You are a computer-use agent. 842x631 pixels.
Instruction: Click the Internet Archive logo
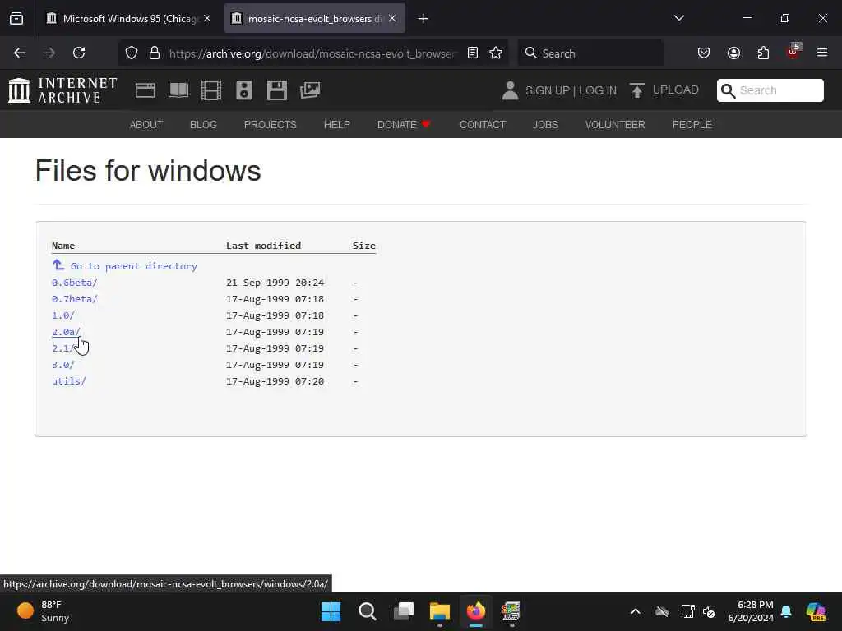click(62, 90)
